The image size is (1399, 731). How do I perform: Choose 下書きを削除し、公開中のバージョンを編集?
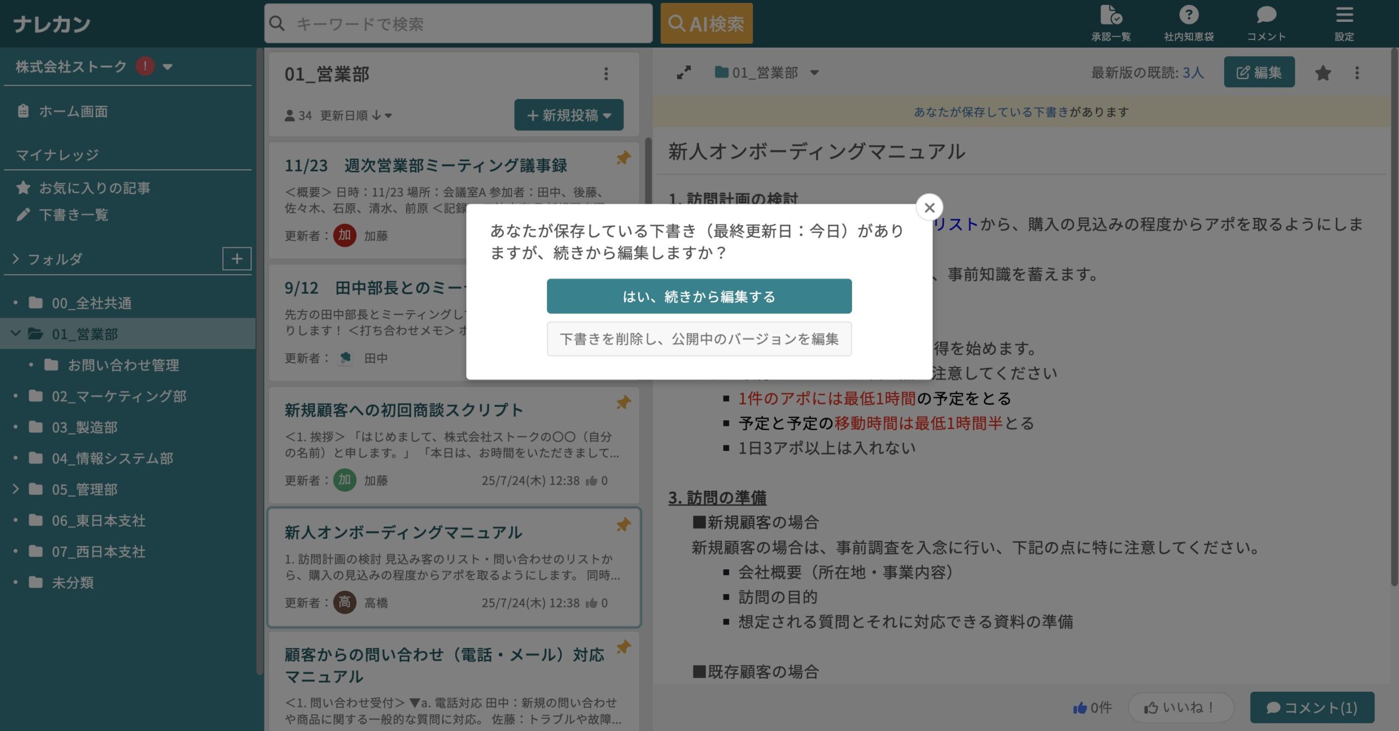699,339
